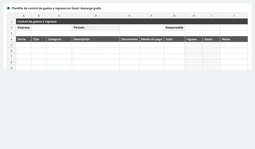Click the 'Periodo' label cell
The width and height of the screenshot is (255, 149).
click(x=96, y=27)
